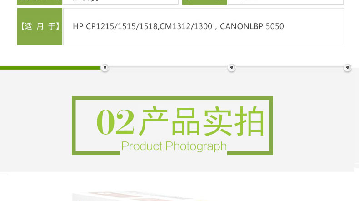359x201 pixels.
Task: Click the CM1312/1300 model text
Action: click(186, 26)
